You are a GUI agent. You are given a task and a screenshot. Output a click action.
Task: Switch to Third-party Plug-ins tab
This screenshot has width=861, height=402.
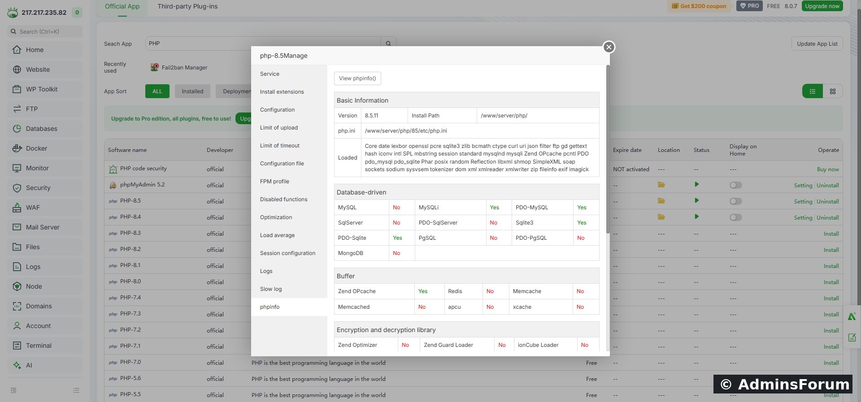[187, 6]
